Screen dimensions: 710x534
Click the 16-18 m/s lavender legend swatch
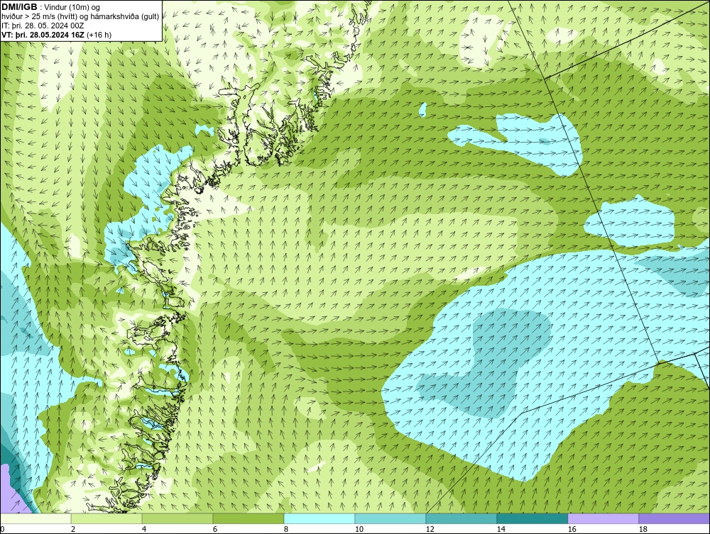tap(603, 518)
